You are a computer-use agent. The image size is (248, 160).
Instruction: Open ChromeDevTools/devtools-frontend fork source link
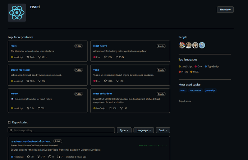coord(40,146)
